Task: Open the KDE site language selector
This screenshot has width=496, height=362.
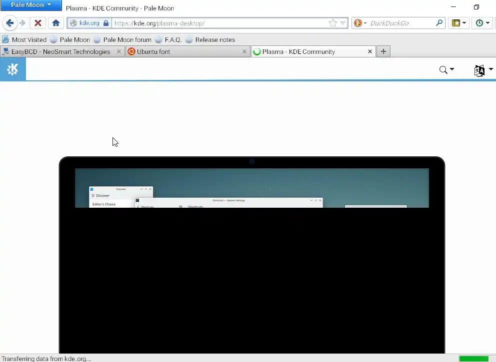Action: pyautogui.click(x=483, y=70)
